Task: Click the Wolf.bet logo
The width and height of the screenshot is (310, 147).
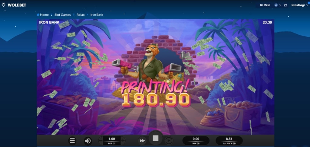Action: pyautogui.click(x=14, y=5)
